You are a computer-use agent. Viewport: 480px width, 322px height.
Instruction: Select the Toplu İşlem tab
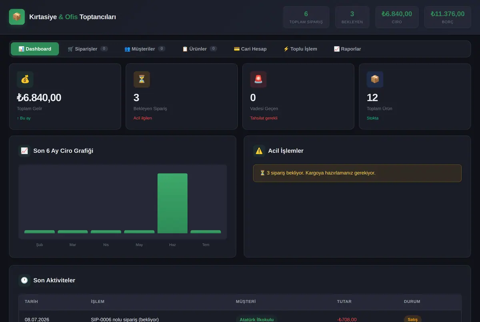point(300,49)
